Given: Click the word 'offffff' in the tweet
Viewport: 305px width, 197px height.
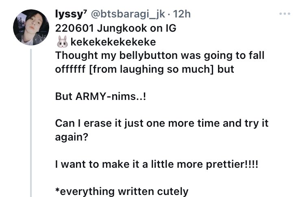Looking at the screenshot, I should [70, 69].
